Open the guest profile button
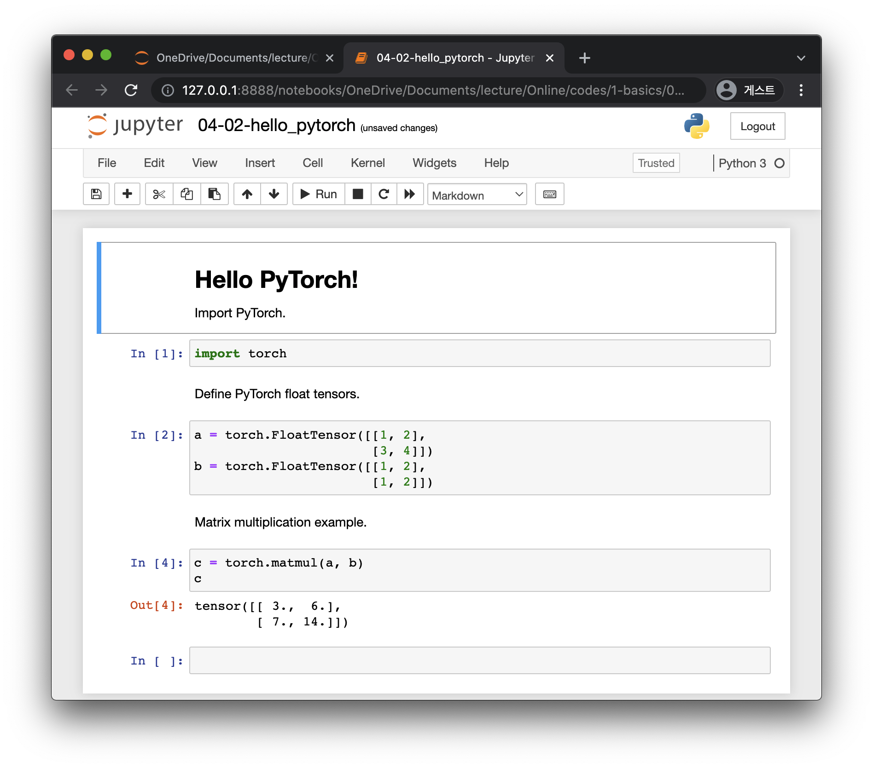 pos(749,90)
